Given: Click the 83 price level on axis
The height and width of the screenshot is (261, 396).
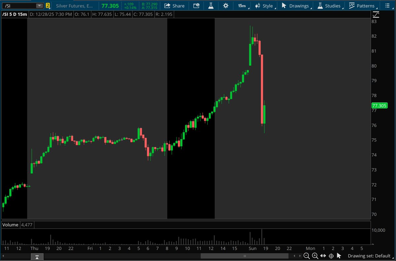Looking at the screenshot, I should (x=374, y=21).
